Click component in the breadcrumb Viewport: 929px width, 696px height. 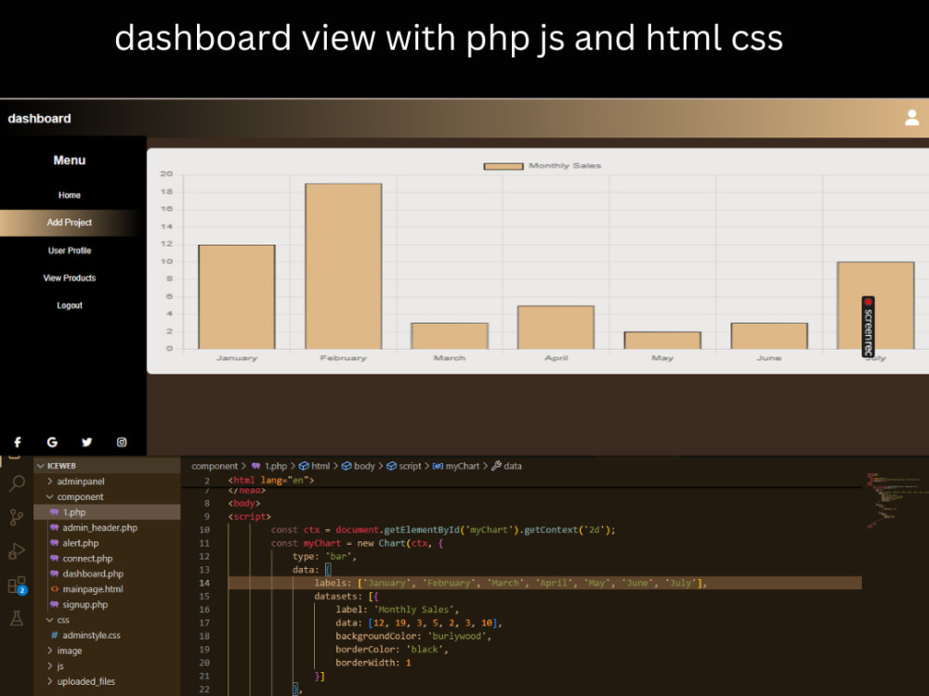pos(214,466)
